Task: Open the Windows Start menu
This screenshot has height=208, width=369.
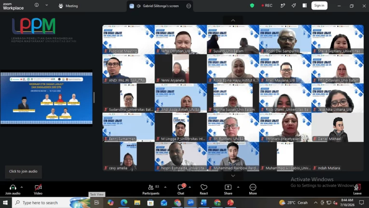Action: 5,203
